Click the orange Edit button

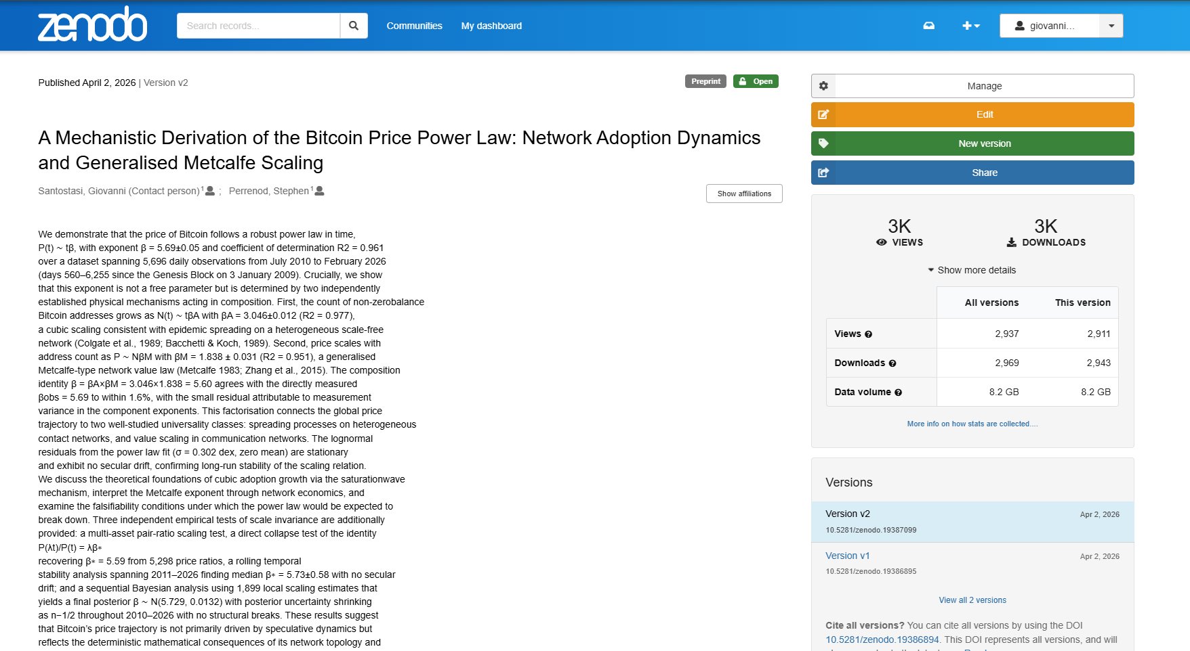point(972,114)
